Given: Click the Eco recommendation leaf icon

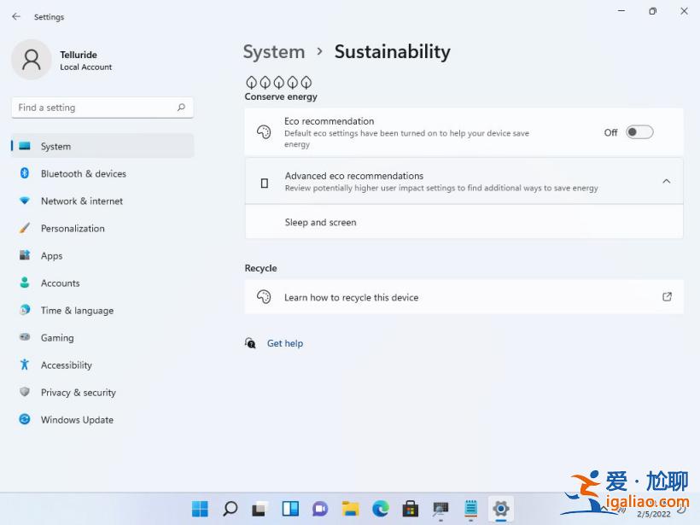Looking at the screenshot, I should tap(264, 132).
